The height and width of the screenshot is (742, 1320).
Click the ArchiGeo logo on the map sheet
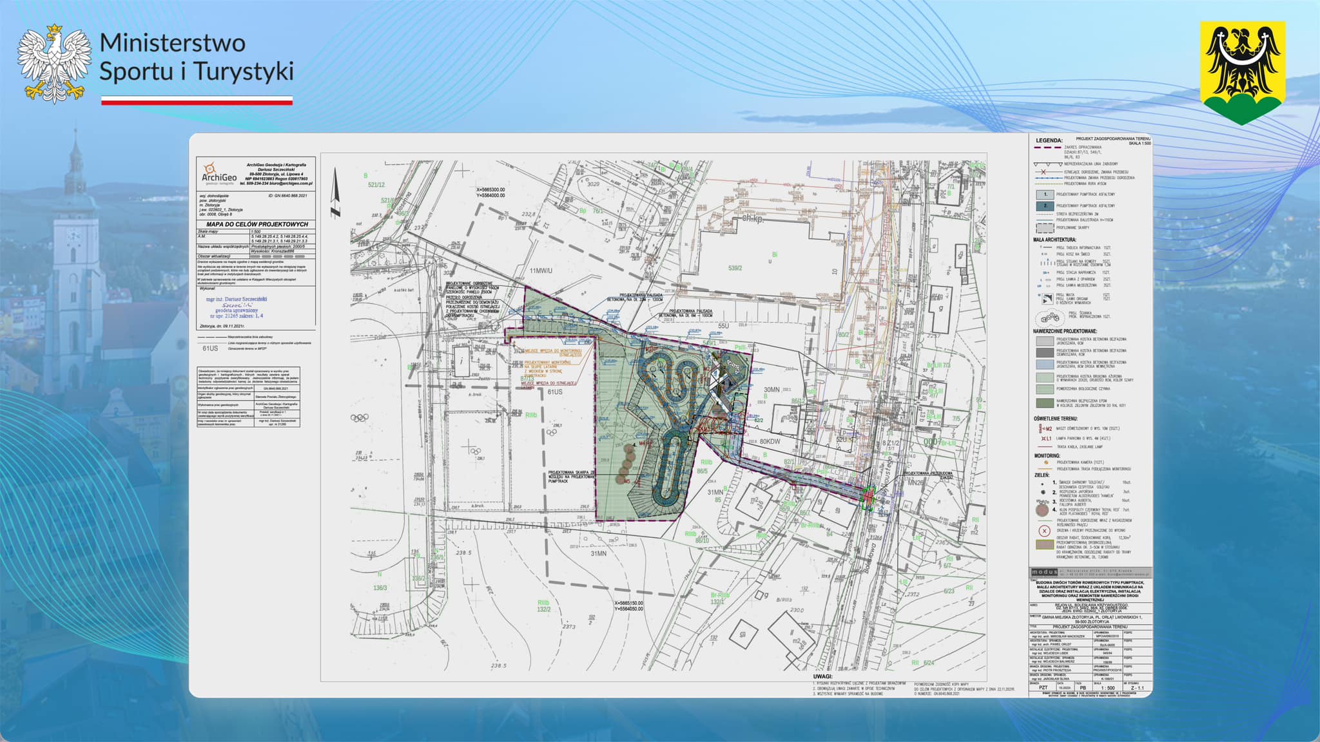[219, 173]
